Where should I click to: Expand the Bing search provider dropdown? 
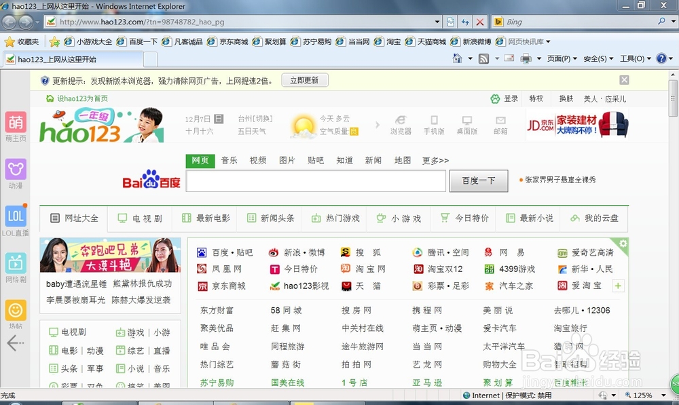[674, 21]
